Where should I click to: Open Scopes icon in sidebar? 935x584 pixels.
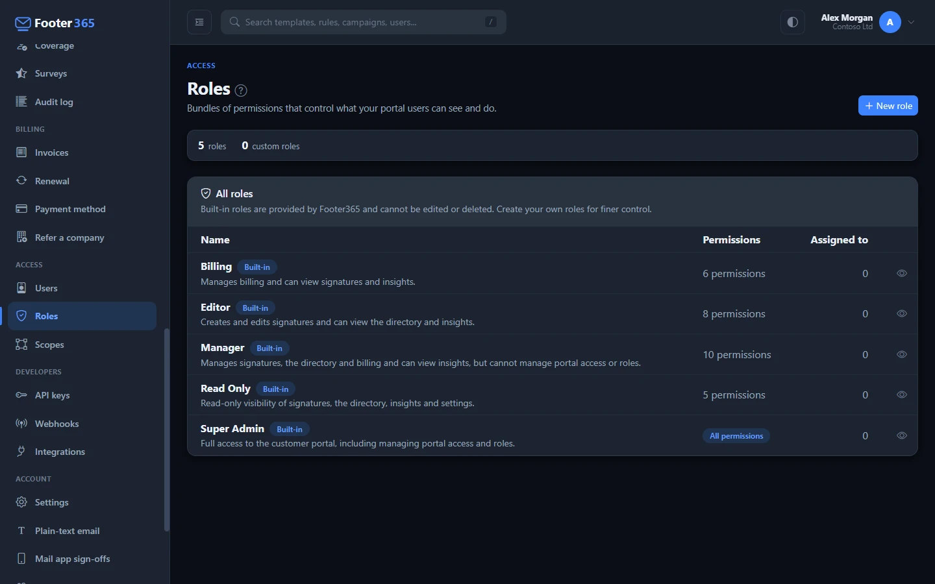pos(21,344)
